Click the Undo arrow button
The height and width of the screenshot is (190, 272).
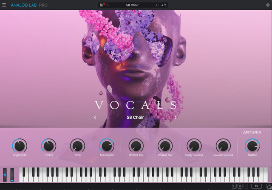coord(234,186)
